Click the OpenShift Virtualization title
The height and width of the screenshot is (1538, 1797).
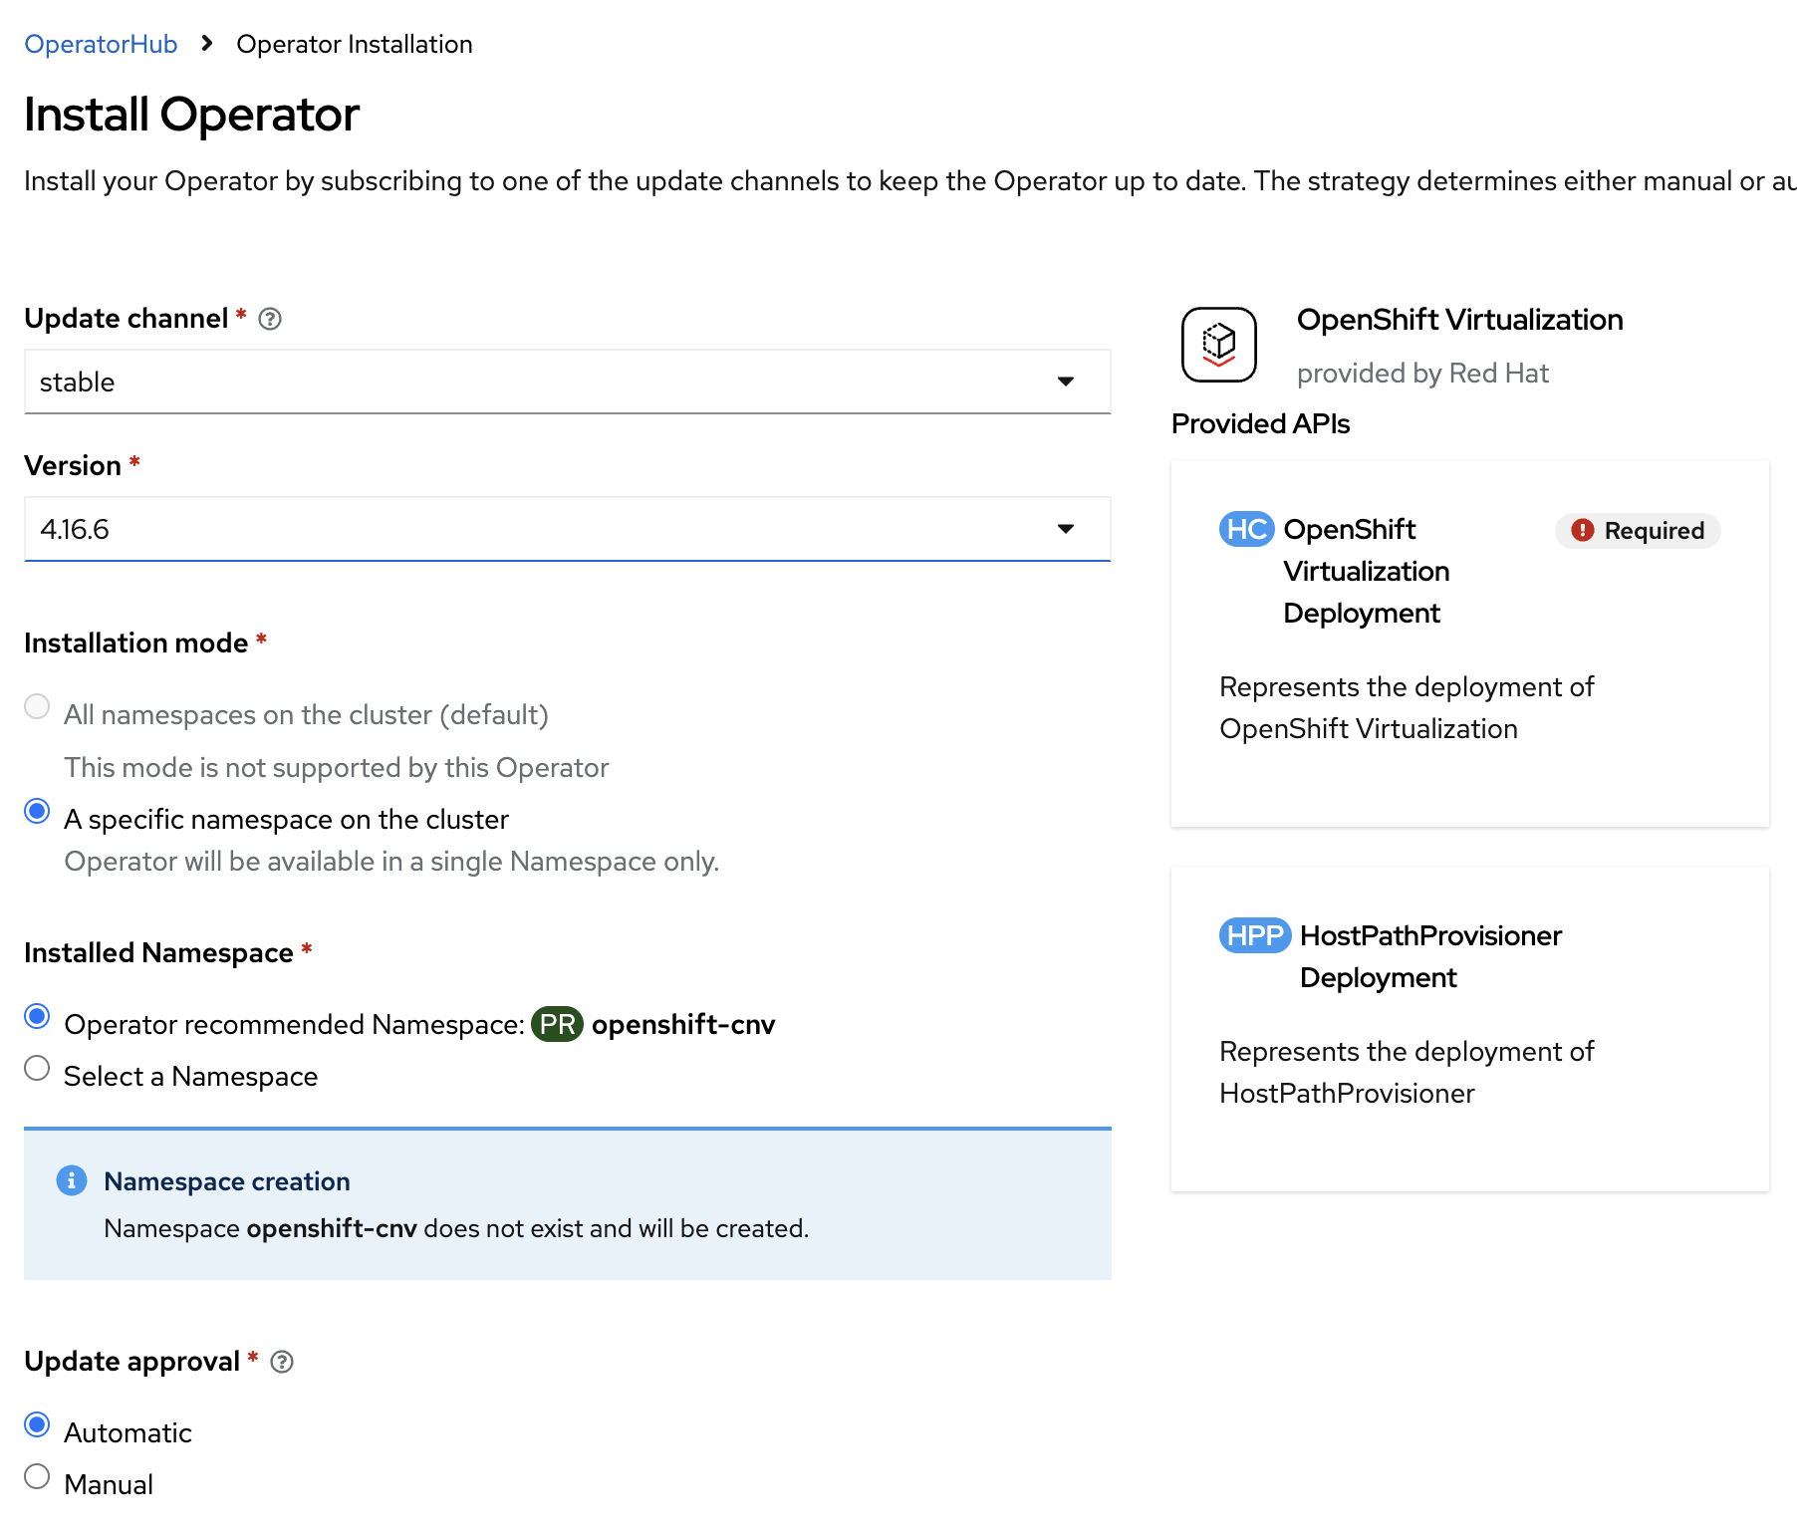(x=1460, y=320)
